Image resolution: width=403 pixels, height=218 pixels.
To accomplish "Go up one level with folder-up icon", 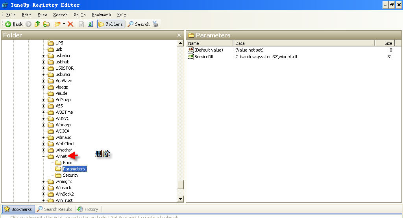I will [37, 24].
